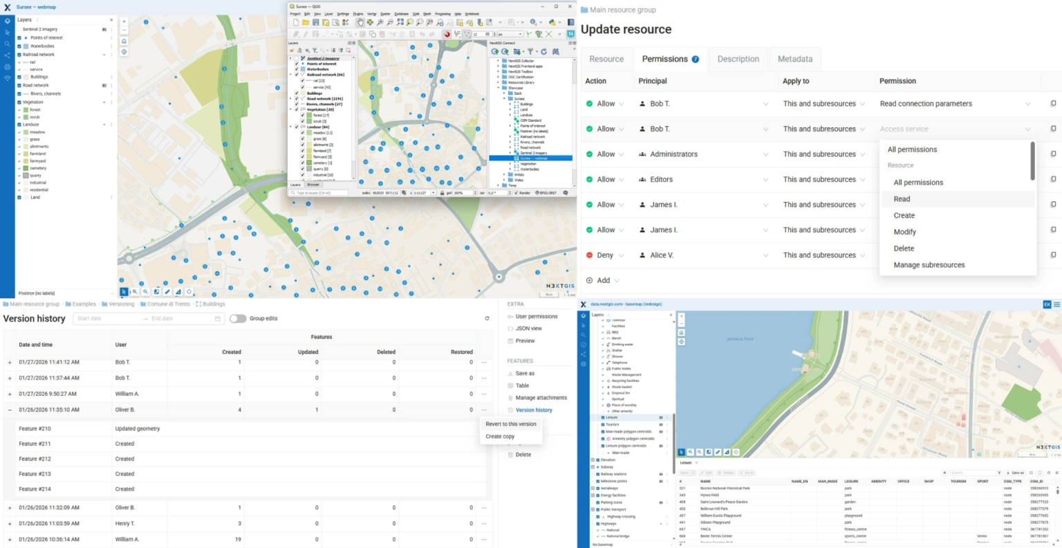Click the snapping magnet icon in QGIS toolbar

[447, 34]
